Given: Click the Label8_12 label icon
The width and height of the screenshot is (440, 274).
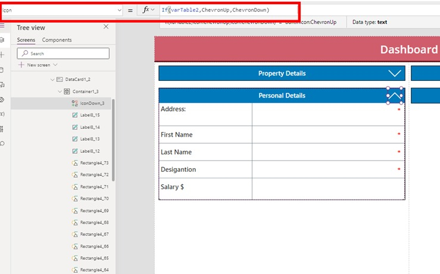Looking at the screenshot, I should pyautogui.click(x=75, y=151).
